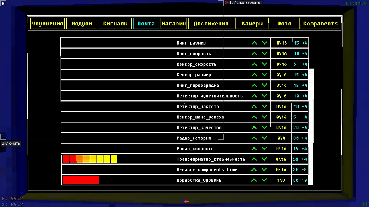Click green up arrow for Пинг_размер

click(x=254, y=43)
